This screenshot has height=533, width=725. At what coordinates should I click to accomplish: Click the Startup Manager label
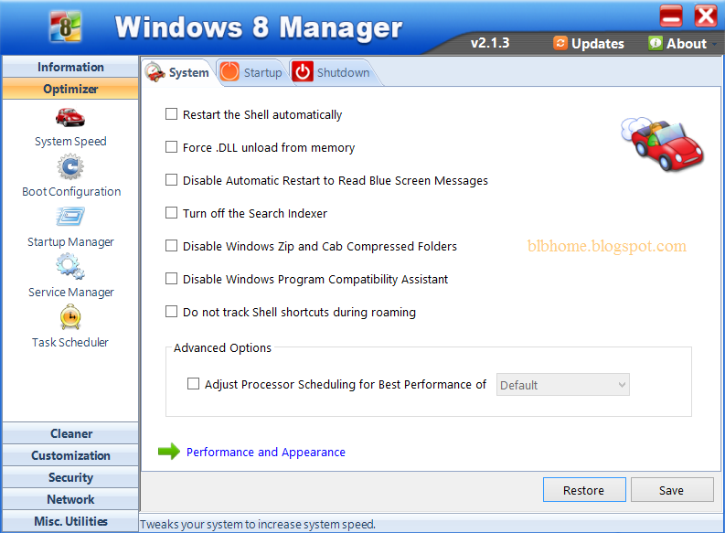tap(70, 241)
